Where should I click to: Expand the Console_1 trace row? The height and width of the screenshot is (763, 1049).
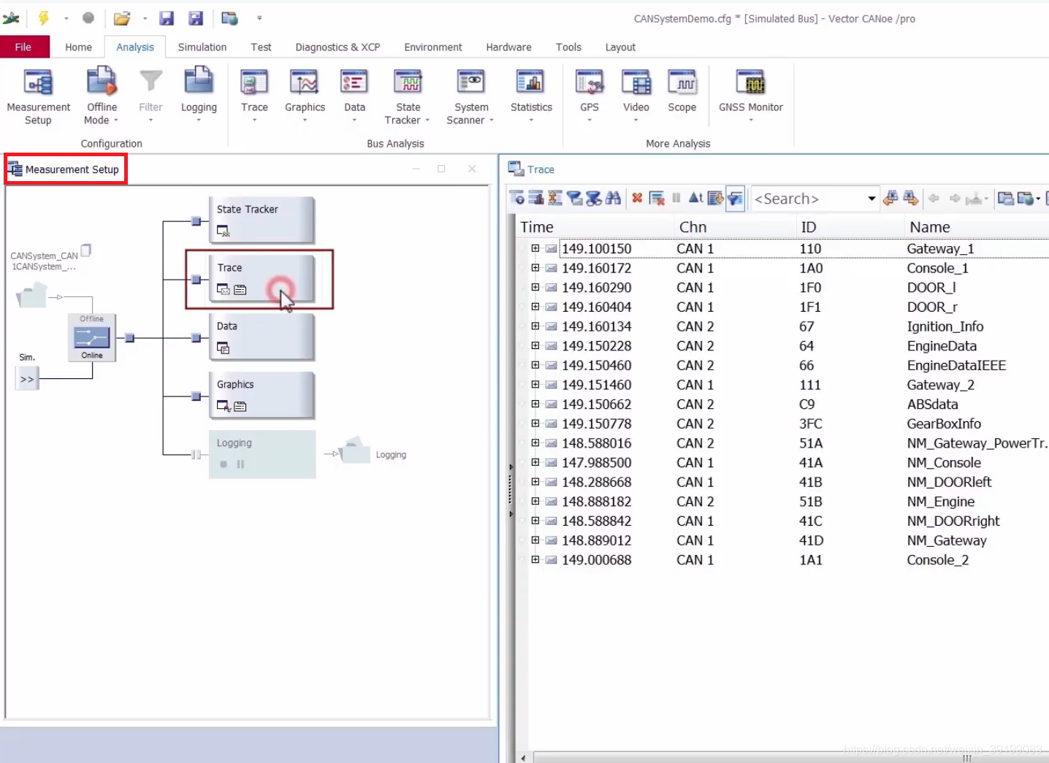pos(535,268)
